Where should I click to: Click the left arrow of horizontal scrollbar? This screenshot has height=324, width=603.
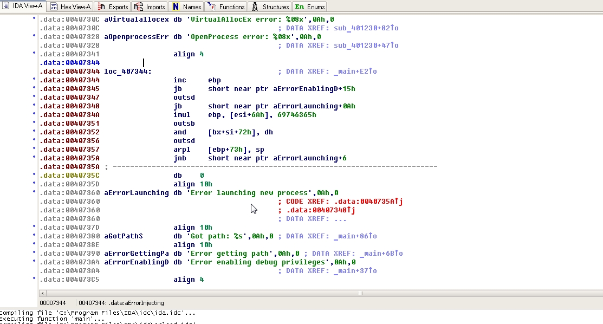click(44, 293)
